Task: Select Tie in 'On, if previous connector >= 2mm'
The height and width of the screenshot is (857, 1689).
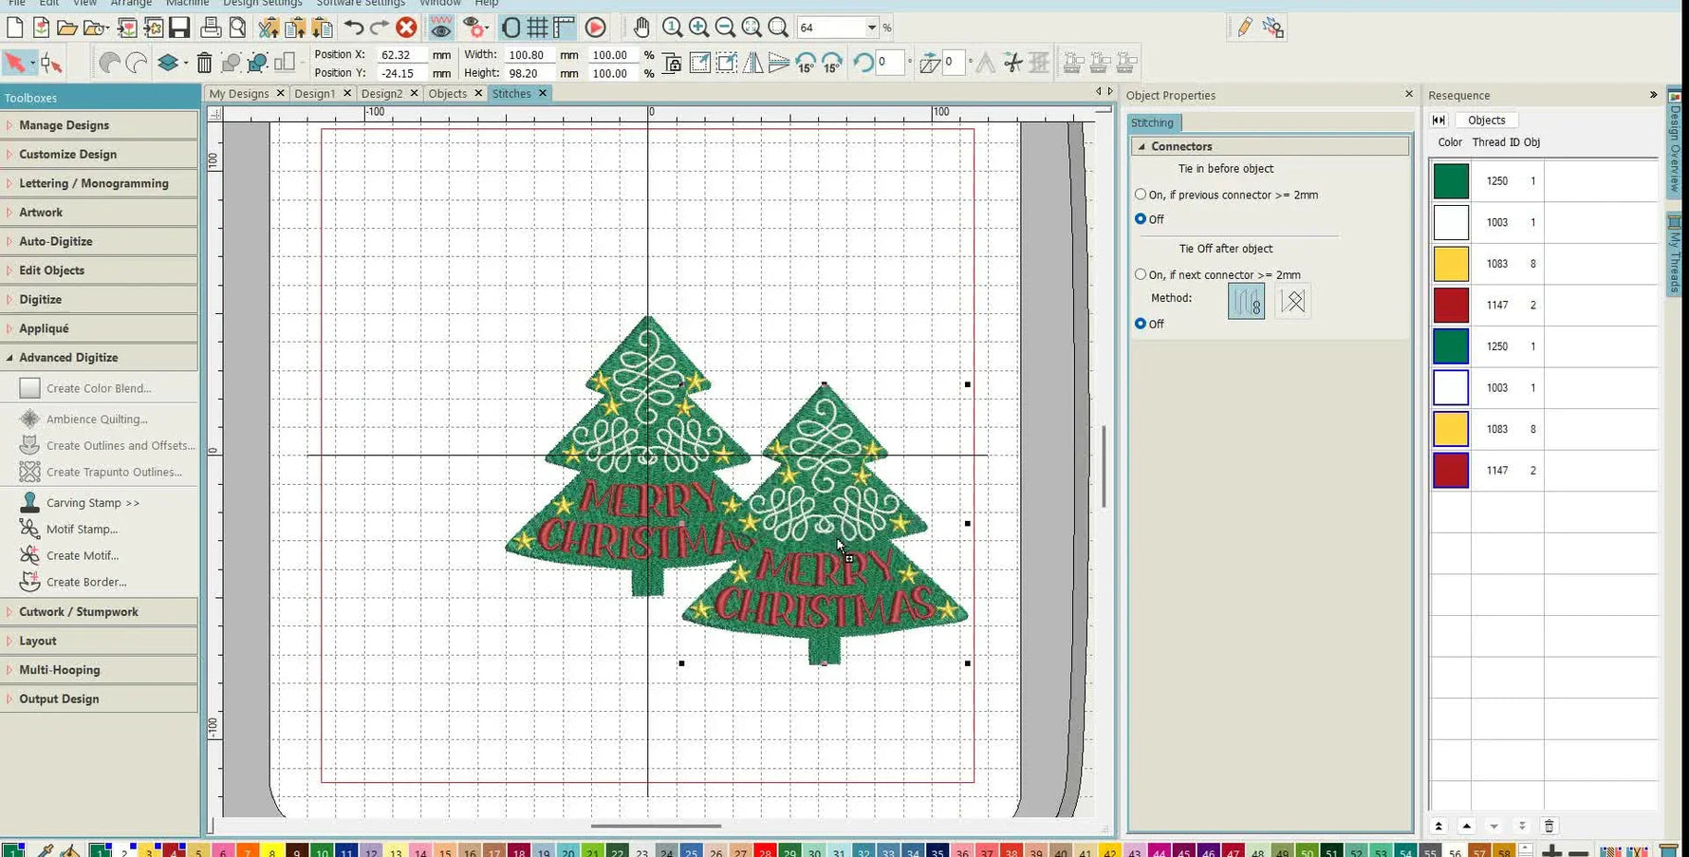Action: point(1141,194)
